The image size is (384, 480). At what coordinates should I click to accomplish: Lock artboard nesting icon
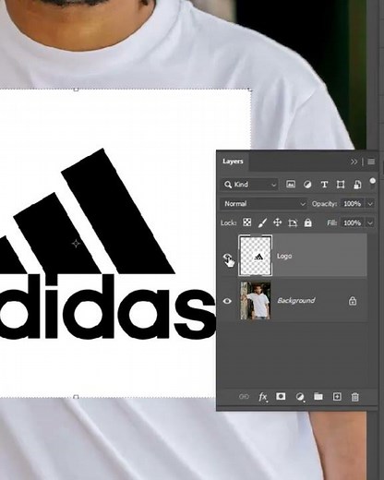pos(293,222)
